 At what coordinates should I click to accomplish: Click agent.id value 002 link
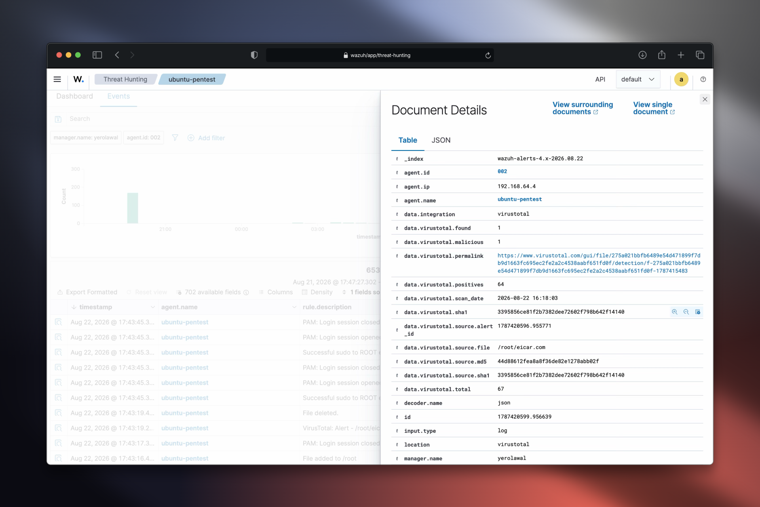point(502,172)
